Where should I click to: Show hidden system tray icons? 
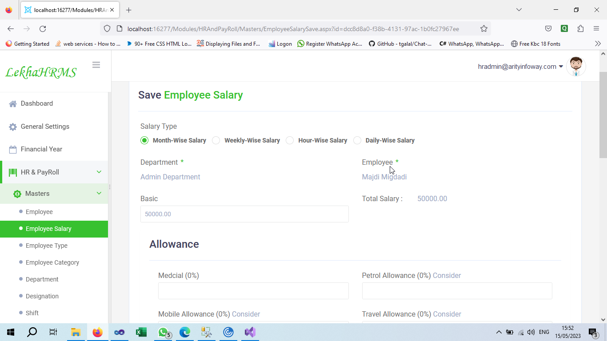[499, 332]
